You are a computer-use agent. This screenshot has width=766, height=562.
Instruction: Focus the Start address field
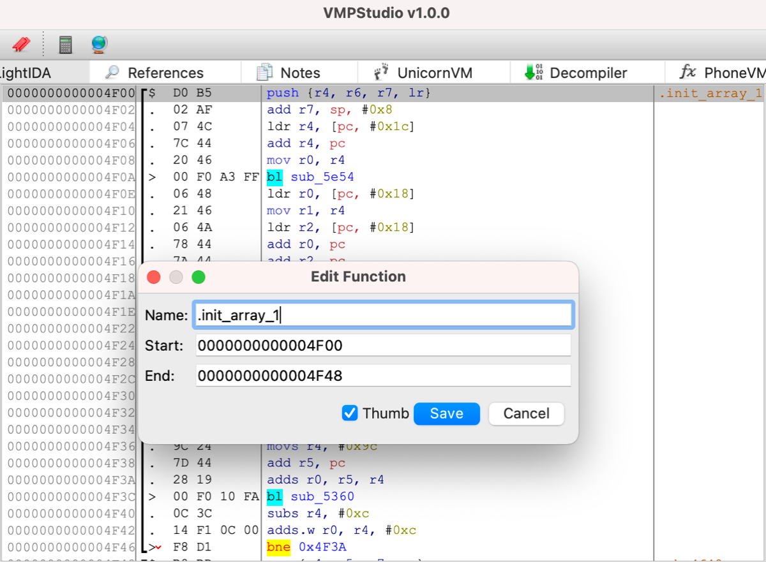(x=383, y=346)
